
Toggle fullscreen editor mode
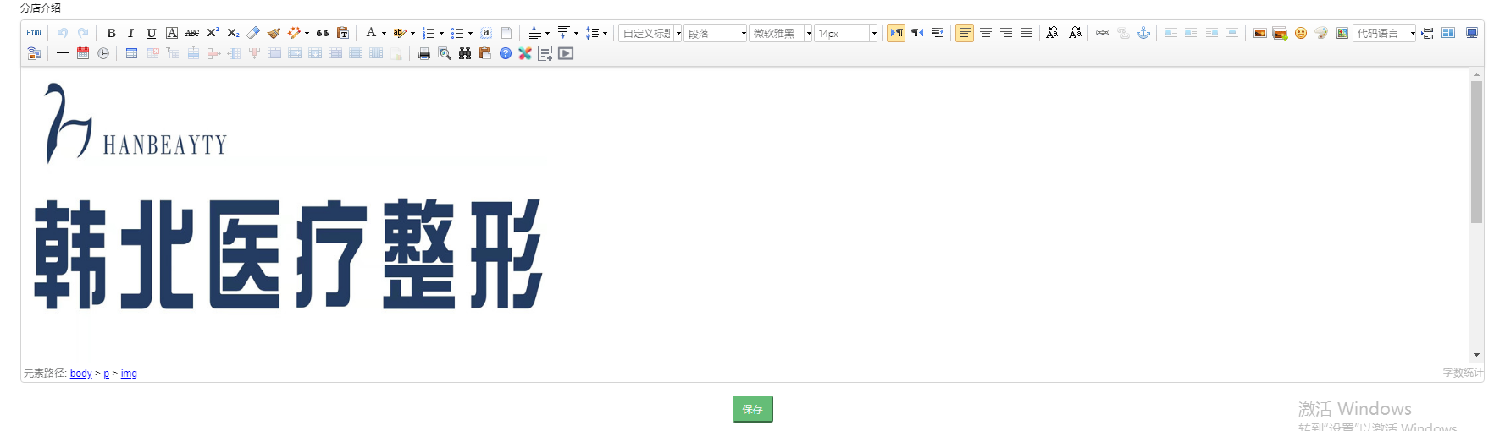click(x=1472, y=33)
